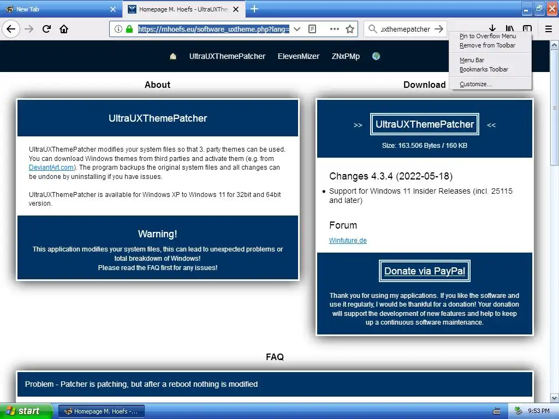Click the green padlock security icon

coord(129,29)
